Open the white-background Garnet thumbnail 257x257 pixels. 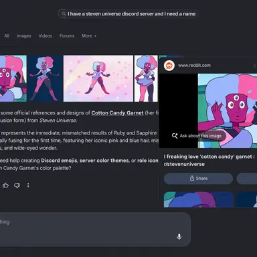point(146,78)
